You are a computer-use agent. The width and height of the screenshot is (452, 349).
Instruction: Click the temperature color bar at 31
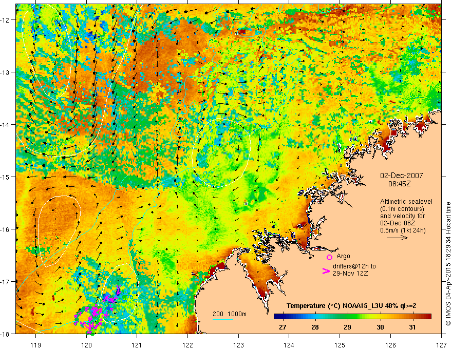(x=412, y=317)
